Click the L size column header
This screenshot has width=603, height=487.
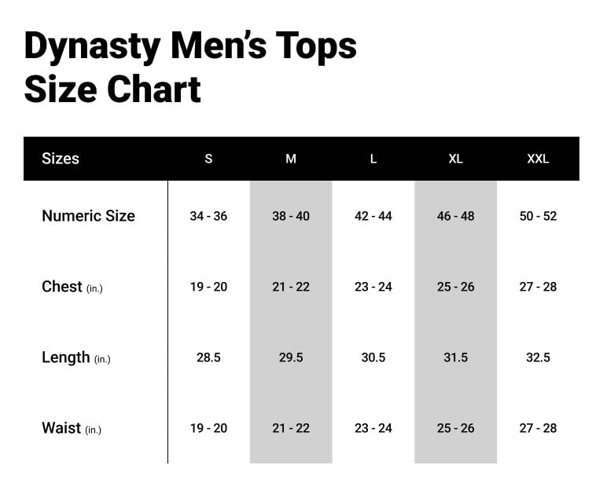click(373, 159)
